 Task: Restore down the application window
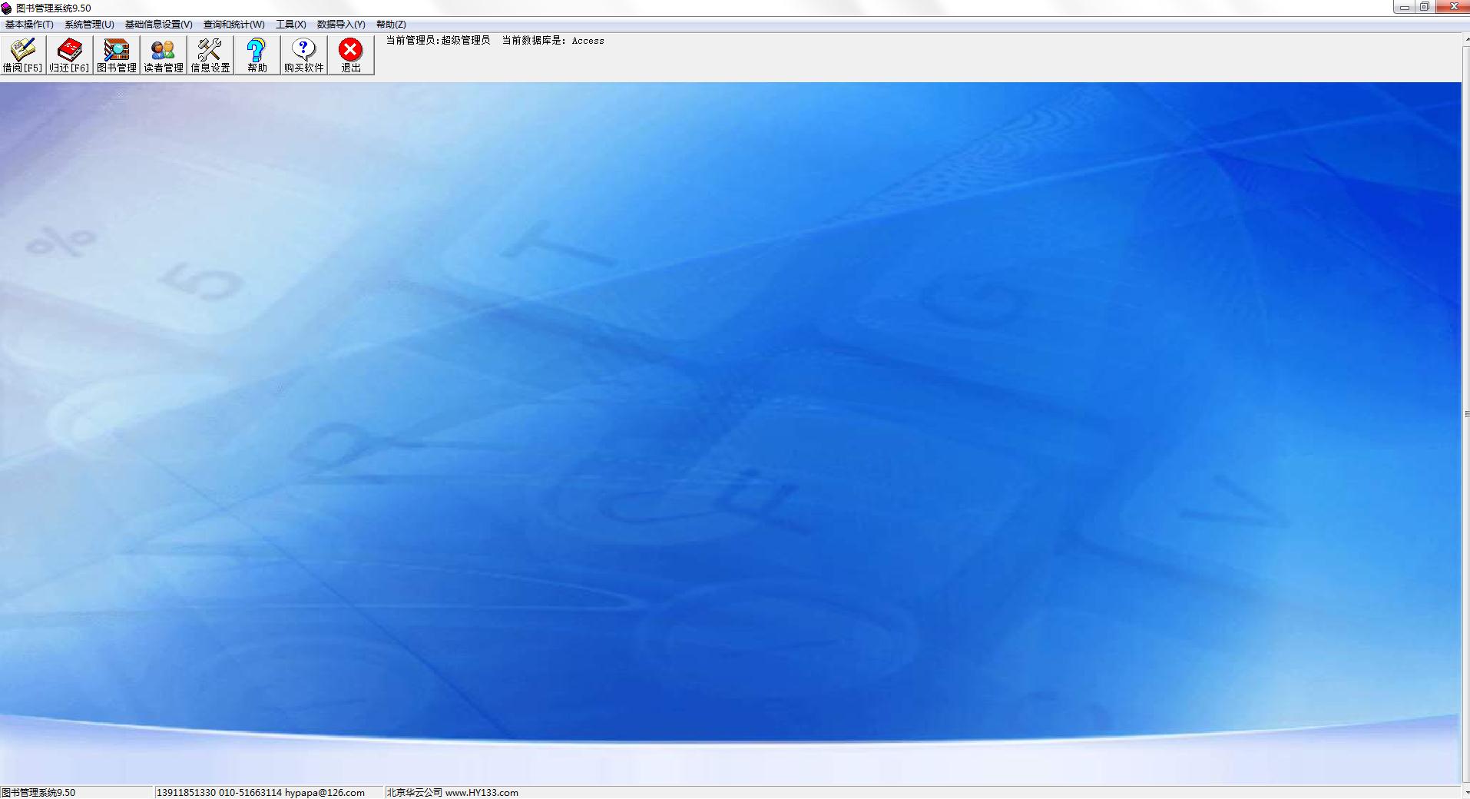pos(1425,7)
